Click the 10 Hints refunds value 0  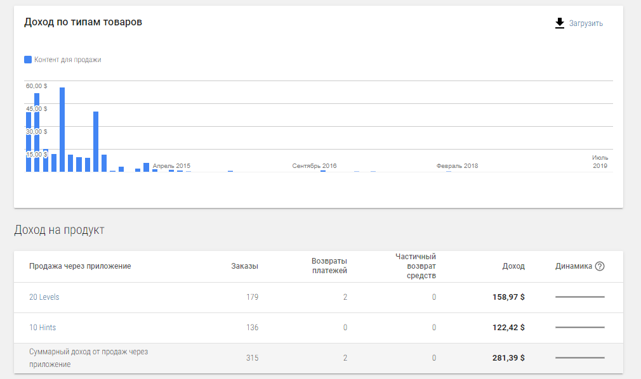point(345,328)
